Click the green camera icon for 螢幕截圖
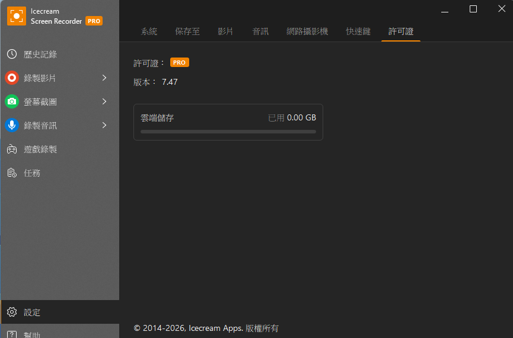 pyautogui.click(x=12, y=101)
